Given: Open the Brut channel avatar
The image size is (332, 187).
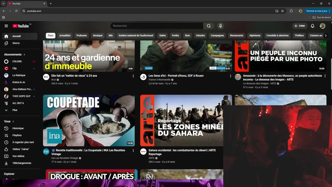Looking at the screenshot, I should 46,77.
